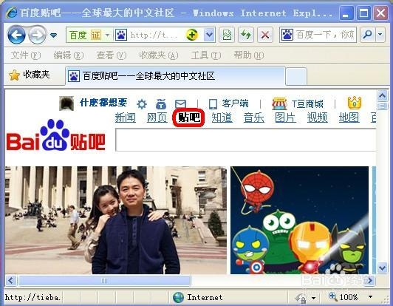Open the 图片 link
Image resolution: width=393 pixels, height=306 pixels.
tap(285, 118)
